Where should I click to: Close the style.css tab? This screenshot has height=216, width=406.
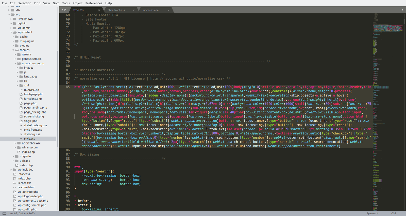(x=99, y=10)
